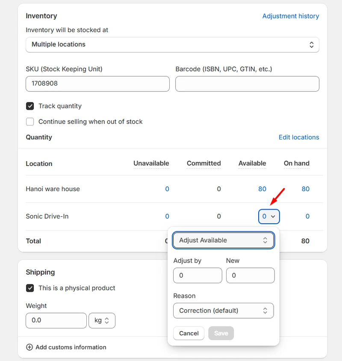Click the Edit locations link
Screen dimensions: 342x361
tap(299, 137)
